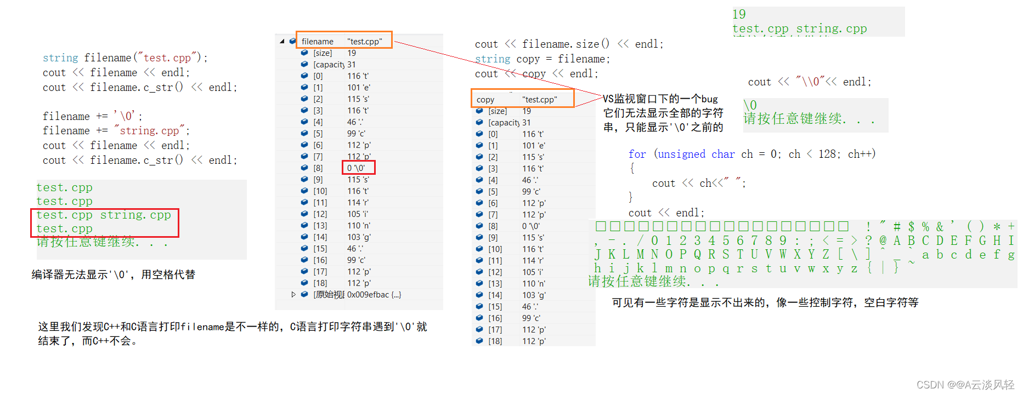Click the variable icon beside filename "test.cpp"
1023x395 pixels.
point(293,41)
